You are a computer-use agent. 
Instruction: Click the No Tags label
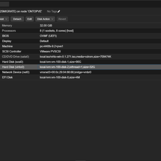coord(52,11)
